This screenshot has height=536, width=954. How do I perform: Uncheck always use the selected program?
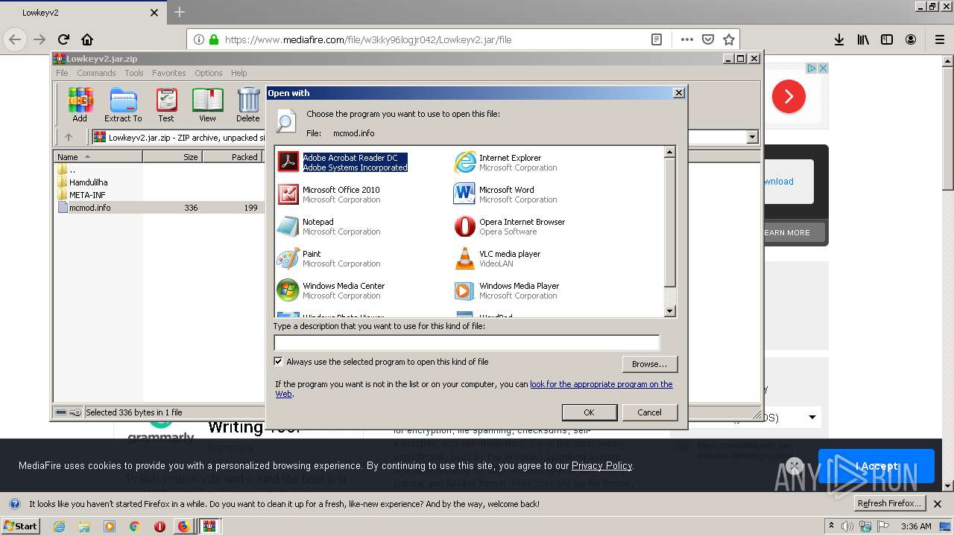(x=279, y=362)
